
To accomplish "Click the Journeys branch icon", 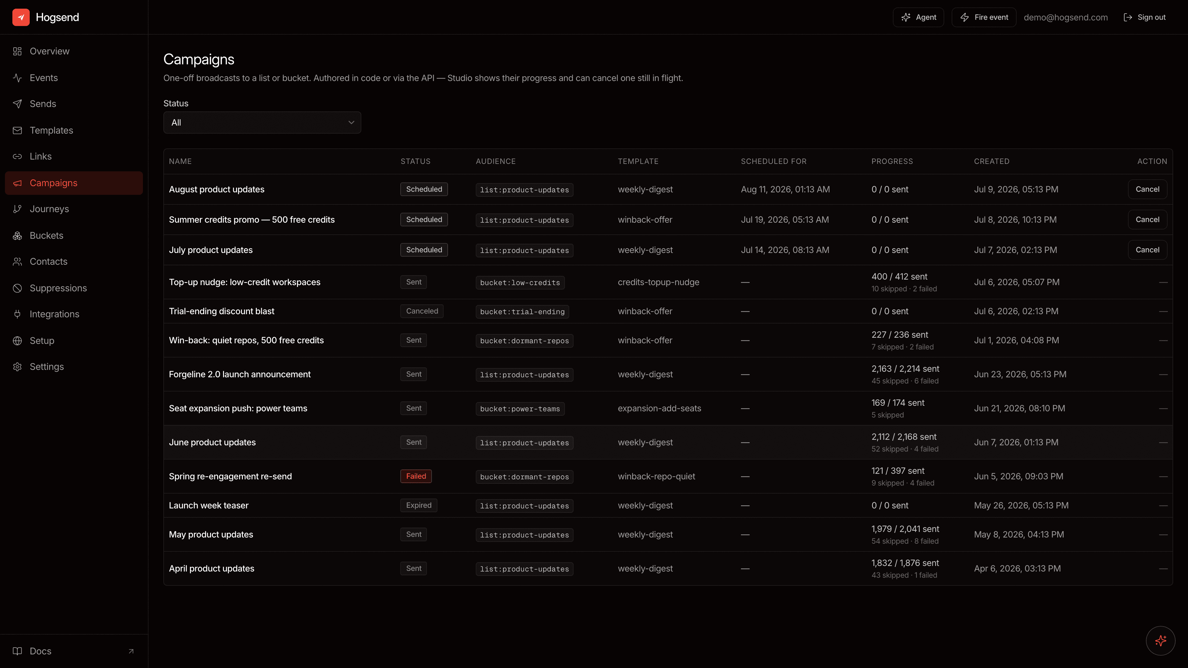I will pos(18,209).
